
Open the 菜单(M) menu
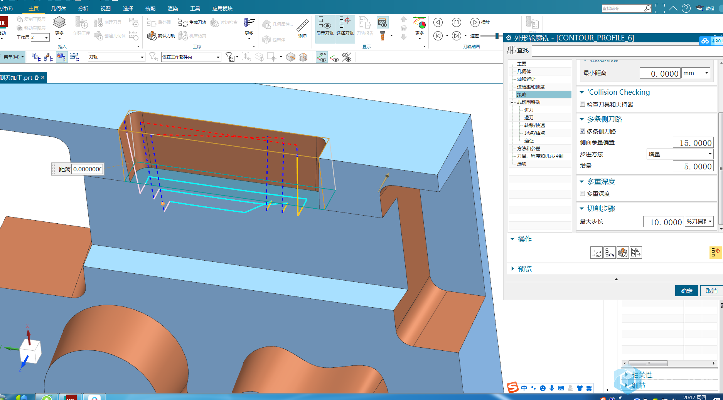coord(13,57)
